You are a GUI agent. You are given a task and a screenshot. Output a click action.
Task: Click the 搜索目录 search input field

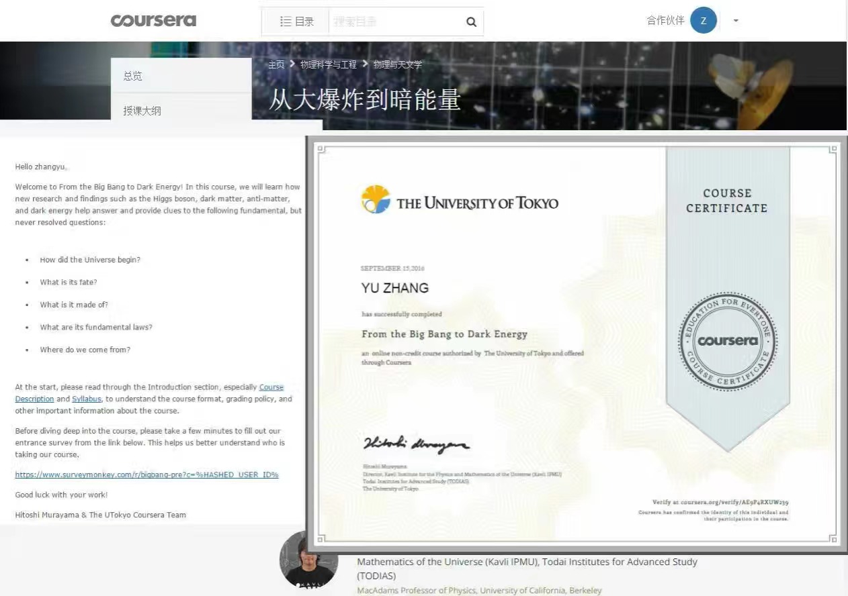(x=395, y=21)
